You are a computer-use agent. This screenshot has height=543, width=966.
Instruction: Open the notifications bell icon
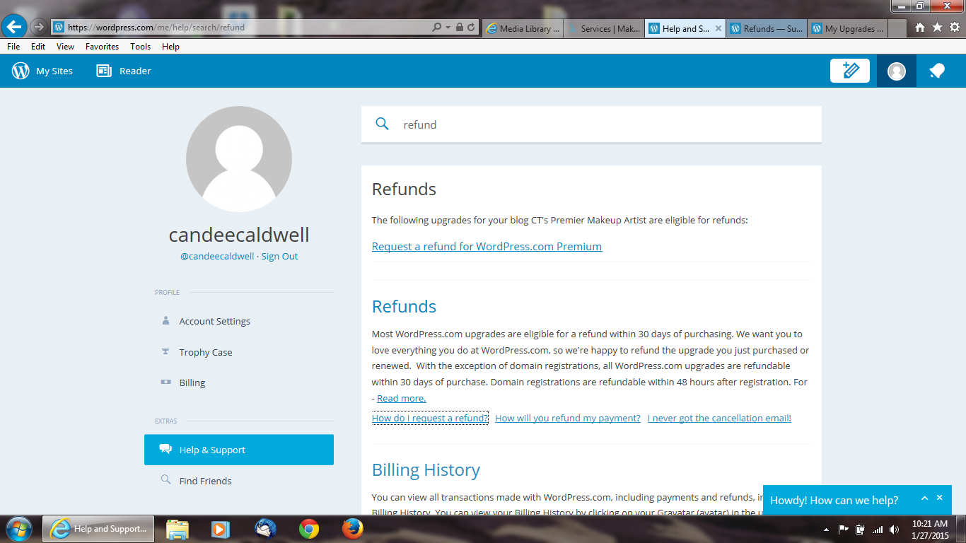pyautogui.click(x=937, y=71)
